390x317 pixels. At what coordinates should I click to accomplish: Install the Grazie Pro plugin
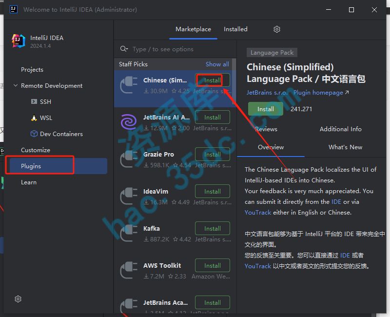point(213,154)
